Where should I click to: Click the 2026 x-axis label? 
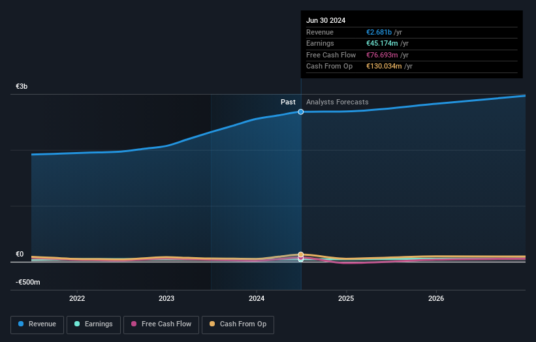click(x=436, y=298)
